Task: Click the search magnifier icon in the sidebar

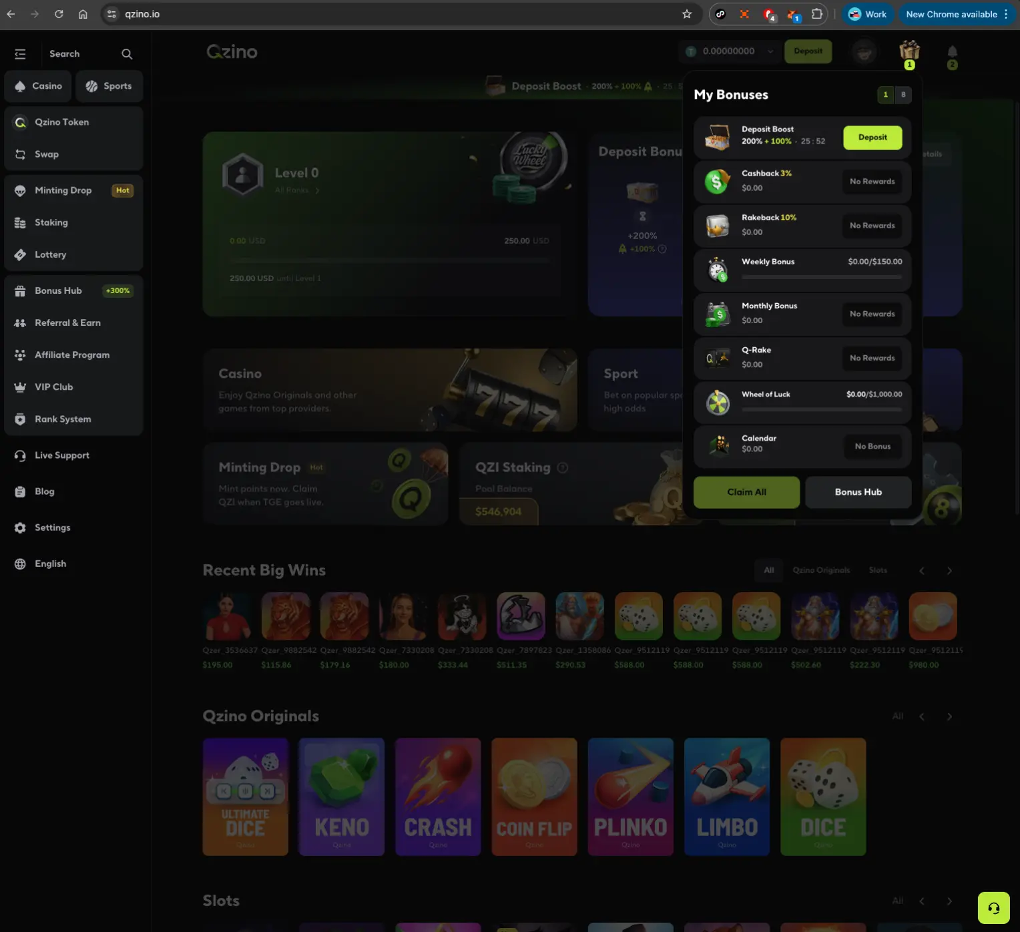Action: (127, 54)
